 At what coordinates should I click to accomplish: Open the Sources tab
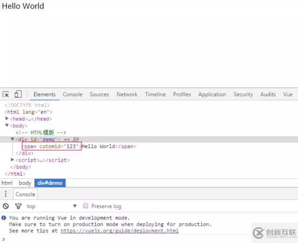(99, 94)
